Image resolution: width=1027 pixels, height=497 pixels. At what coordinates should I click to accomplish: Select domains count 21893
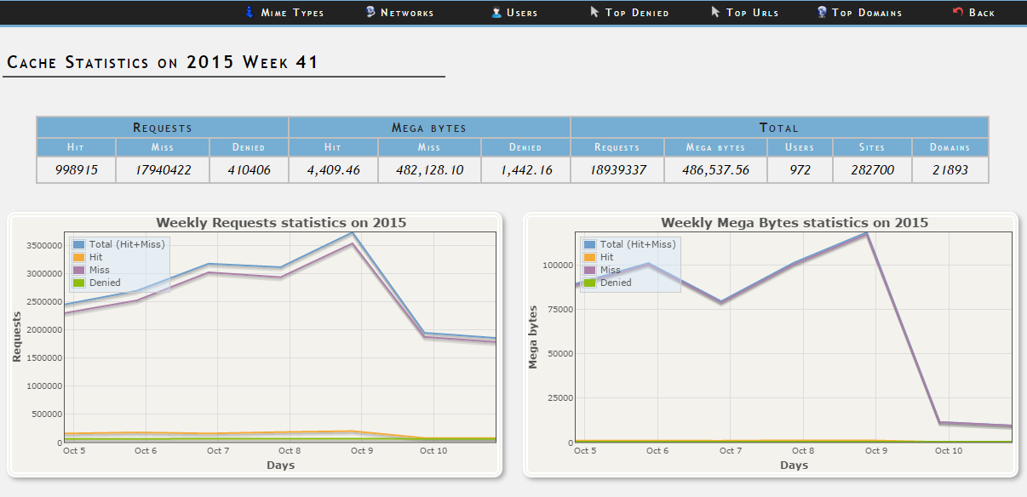point(950,170)
